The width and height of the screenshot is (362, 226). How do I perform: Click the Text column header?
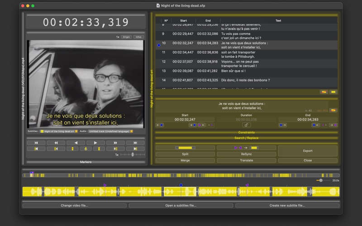tap(278, 20)
